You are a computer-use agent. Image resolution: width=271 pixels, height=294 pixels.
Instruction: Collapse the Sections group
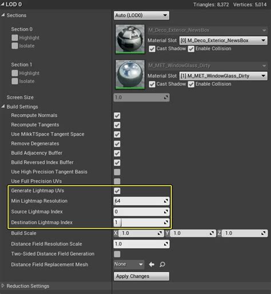(x=3, y=15)
